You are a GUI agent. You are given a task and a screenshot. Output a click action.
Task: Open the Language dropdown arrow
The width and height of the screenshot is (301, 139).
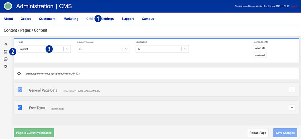[x=185, y=49]
